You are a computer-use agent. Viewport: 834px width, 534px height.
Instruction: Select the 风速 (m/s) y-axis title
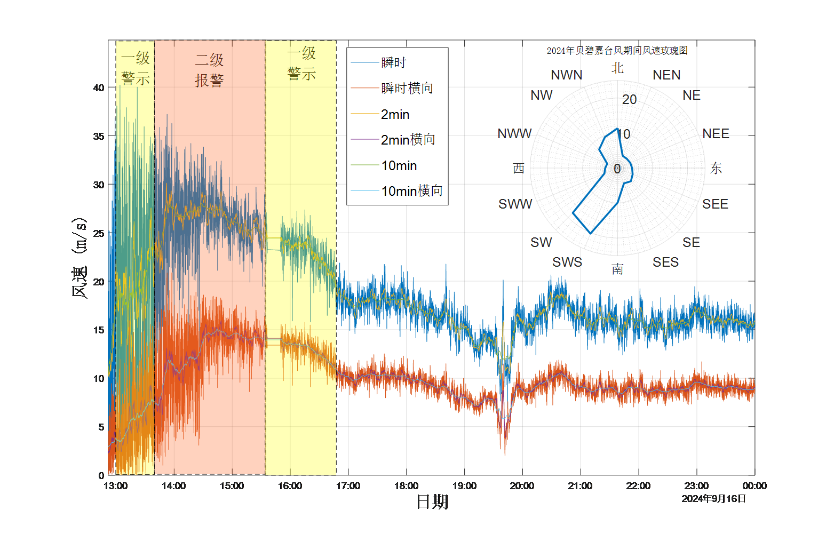pyautogui.click(x=80, y=258)
